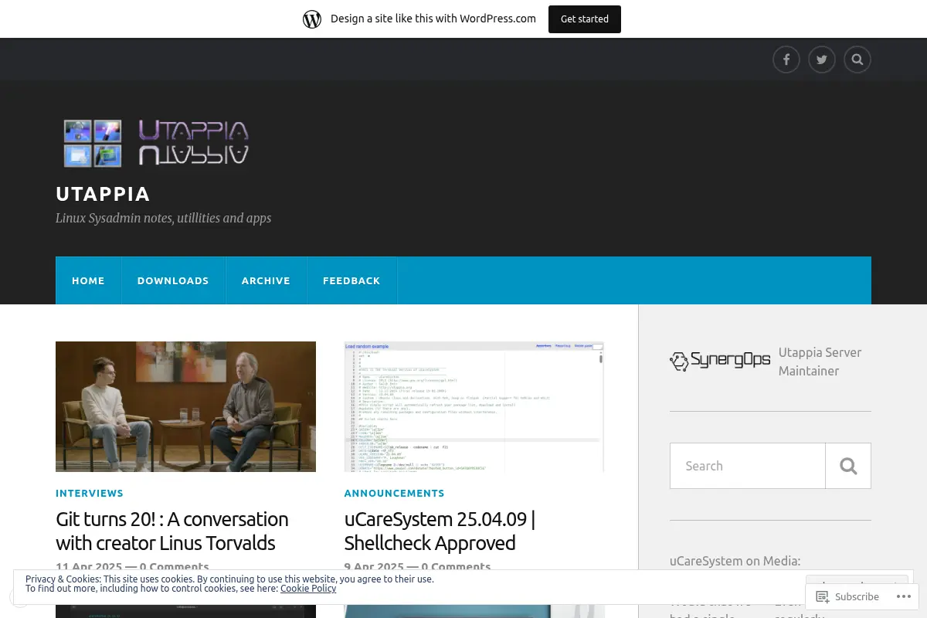Viewport: 927px width, 618px height.
Task: Open the Announcements category link
Action: 395,493
